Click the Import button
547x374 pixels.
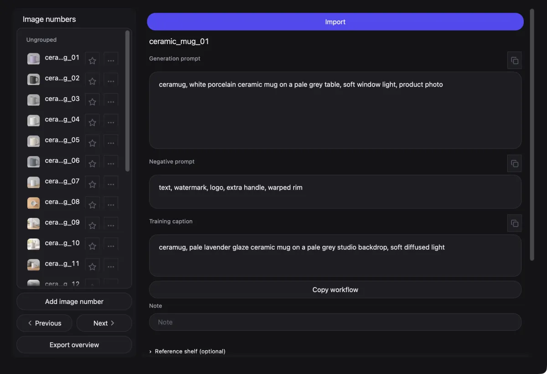point(335,22)
